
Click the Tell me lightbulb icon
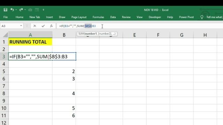[x=202, y=17]
